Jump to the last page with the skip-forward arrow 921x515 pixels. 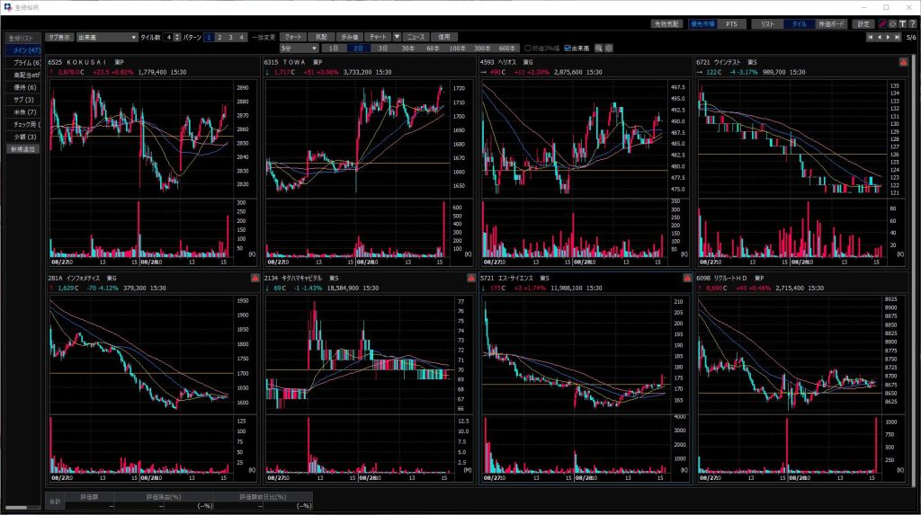click(x=898, y=38)
